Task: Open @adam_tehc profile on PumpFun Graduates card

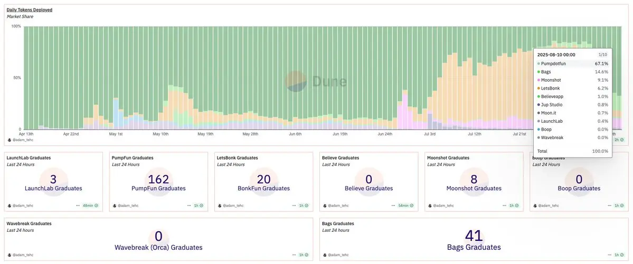Action: coord(126,206)
